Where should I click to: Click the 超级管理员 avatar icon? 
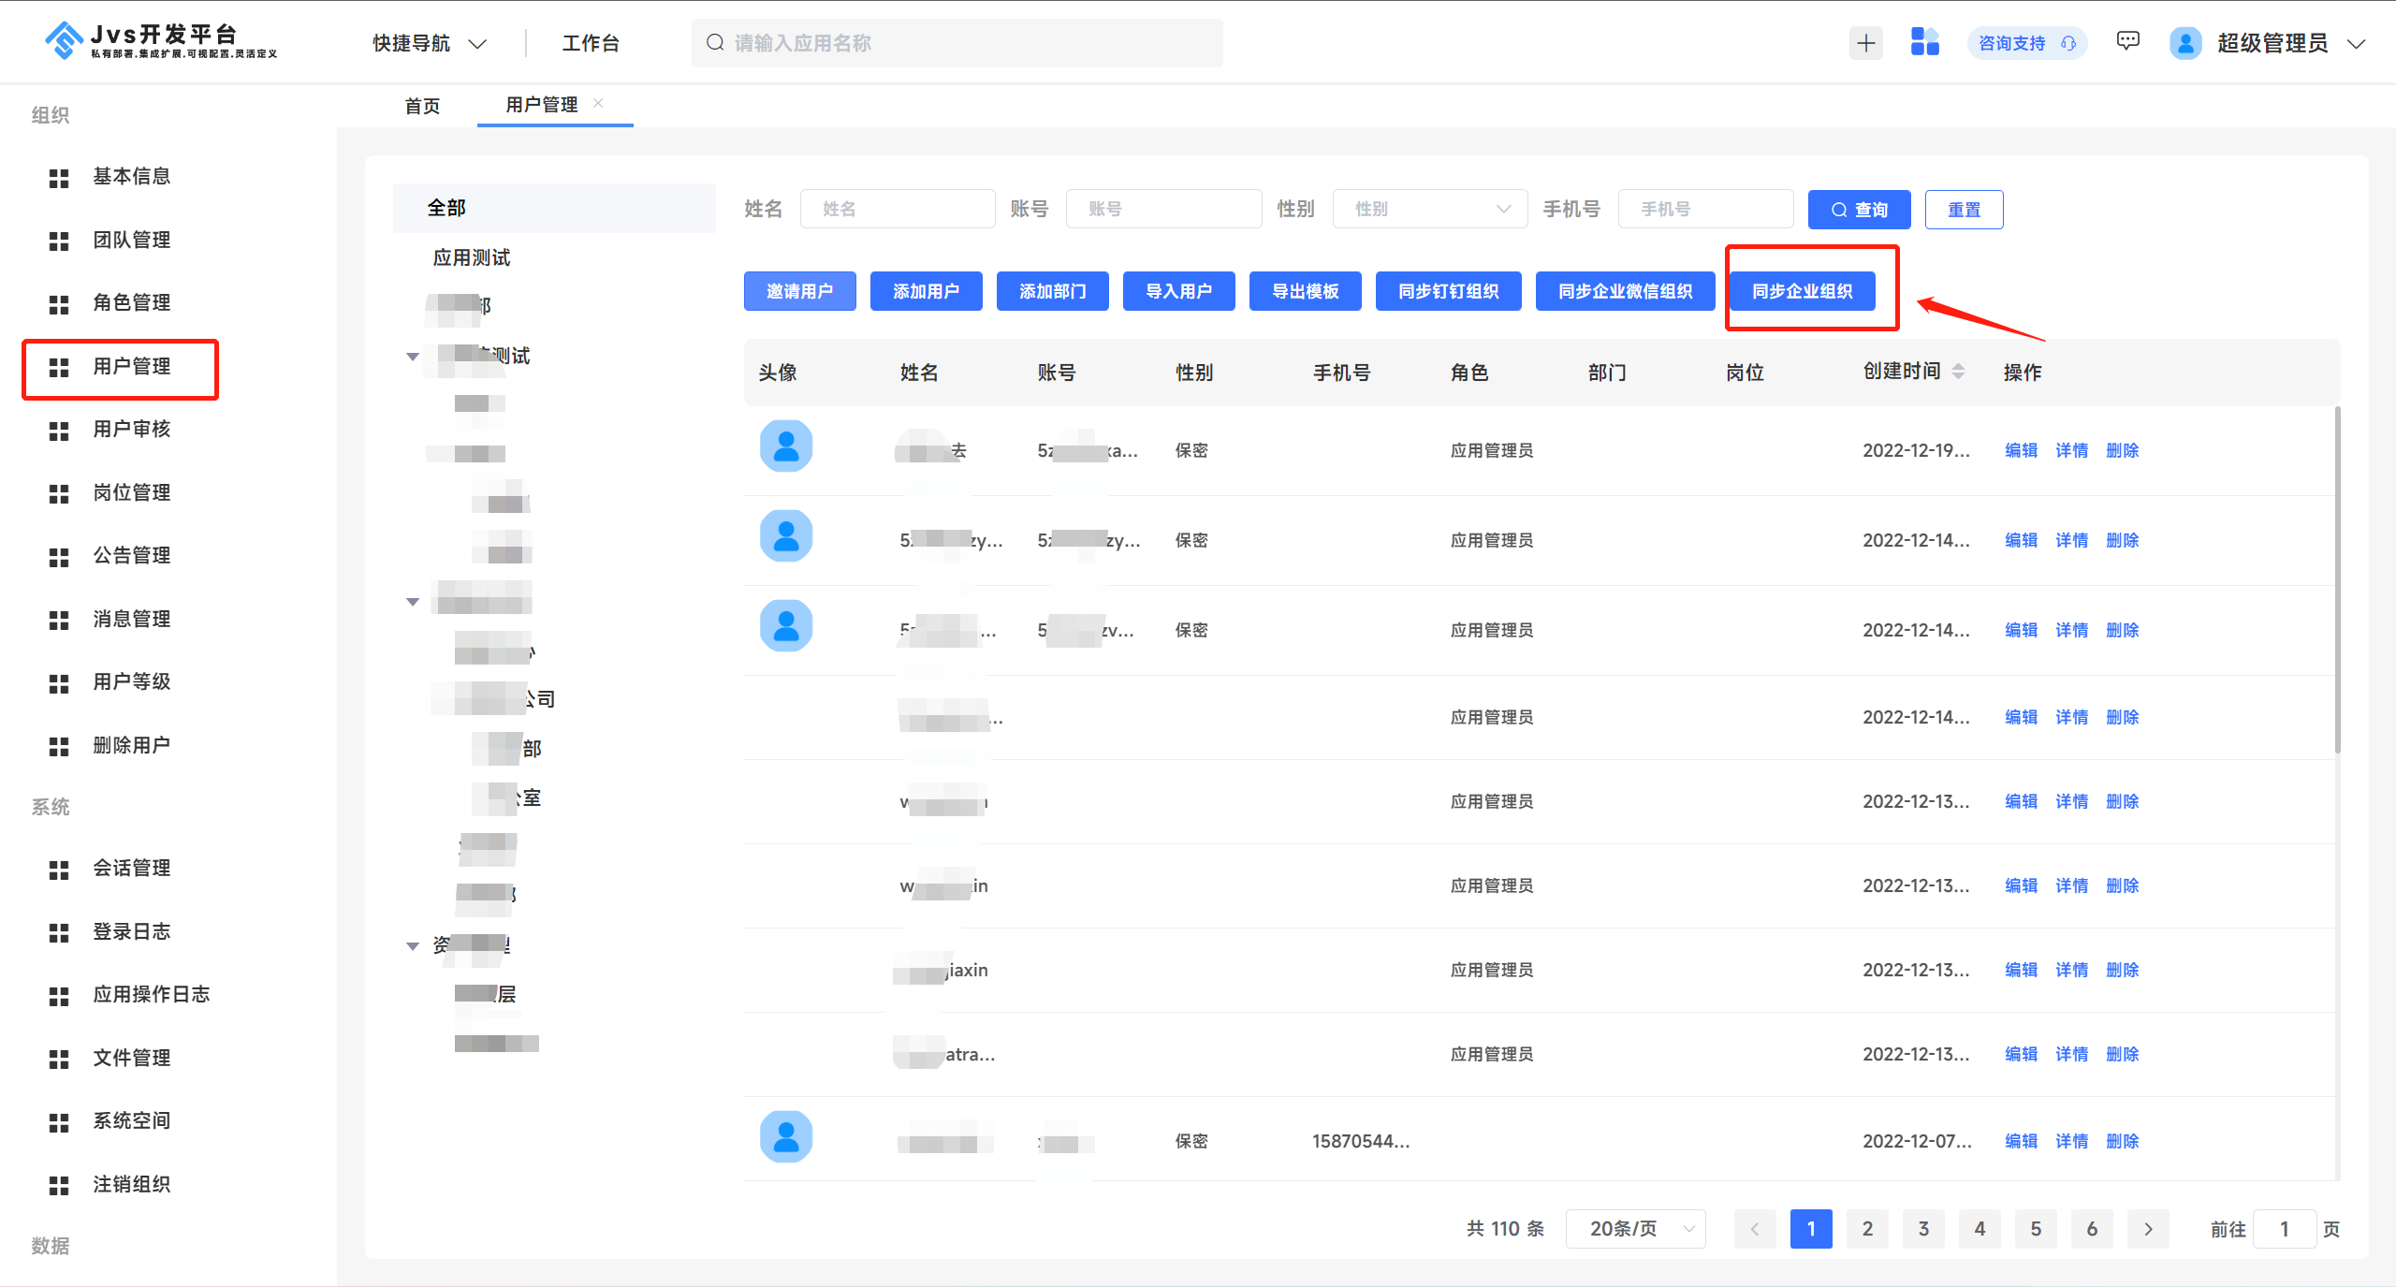click(2184, 42)
